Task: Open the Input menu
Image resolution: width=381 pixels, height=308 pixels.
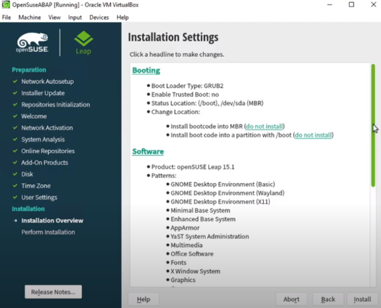Action: click(75, 18)
